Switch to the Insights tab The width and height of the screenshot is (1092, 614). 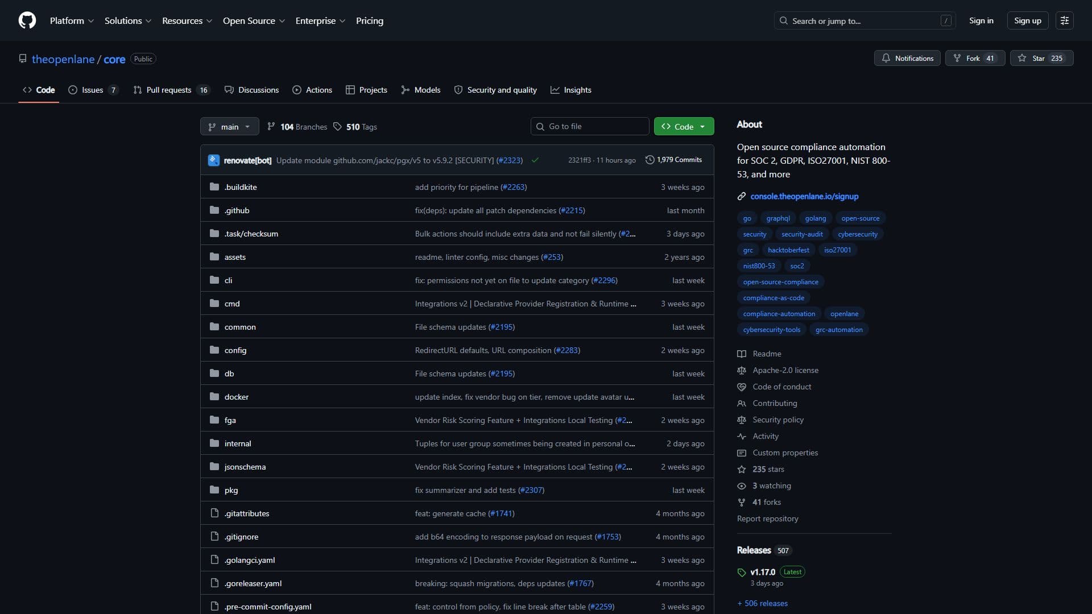[571, 90]
